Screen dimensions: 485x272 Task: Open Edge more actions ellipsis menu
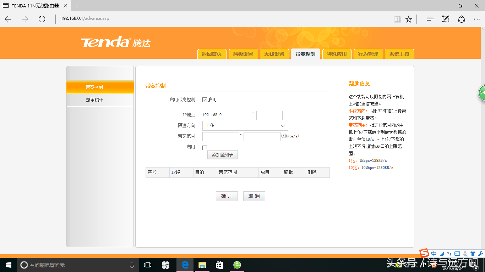point(477,19)
